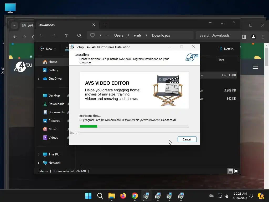Click Downloads in the breadcrumb path

click(x=161, y=35)
